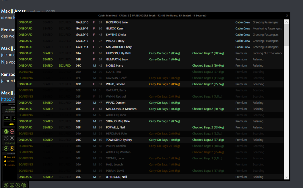Click the airplane icon in bottom toolbar
The image size is (303, 188).
pyautogui.click(x=18, y=185)
